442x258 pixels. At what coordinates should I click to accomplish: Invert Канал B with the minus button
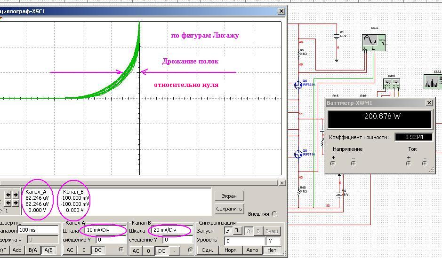click(x=175, y=250)
